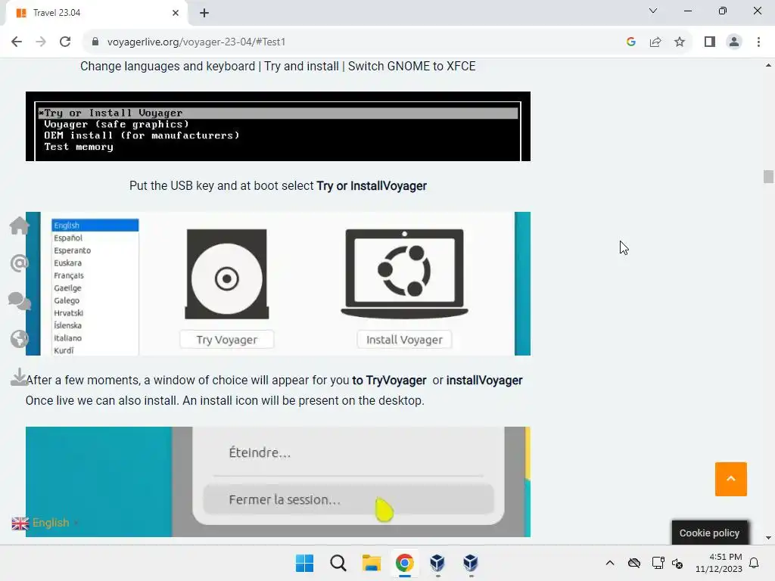Open the second VirtualBox taskbar icon
The height and width of the screenshot is (581, 775).
click(471, 563)
